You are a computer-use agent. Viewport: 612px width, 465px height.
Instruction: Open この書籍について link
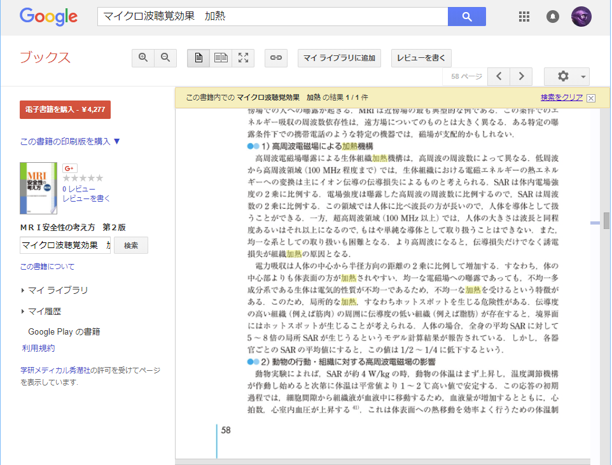pos(47,267)
